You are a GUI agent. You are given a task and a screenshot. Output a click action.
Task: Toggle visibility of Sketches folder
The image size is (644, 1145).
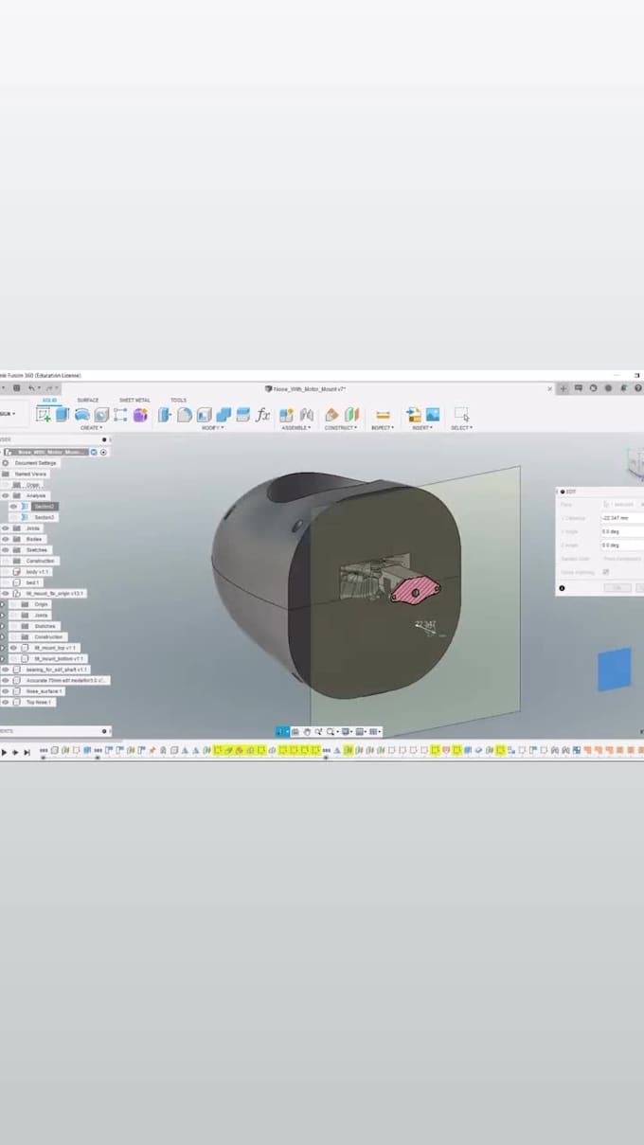click(x=6, y=550)
